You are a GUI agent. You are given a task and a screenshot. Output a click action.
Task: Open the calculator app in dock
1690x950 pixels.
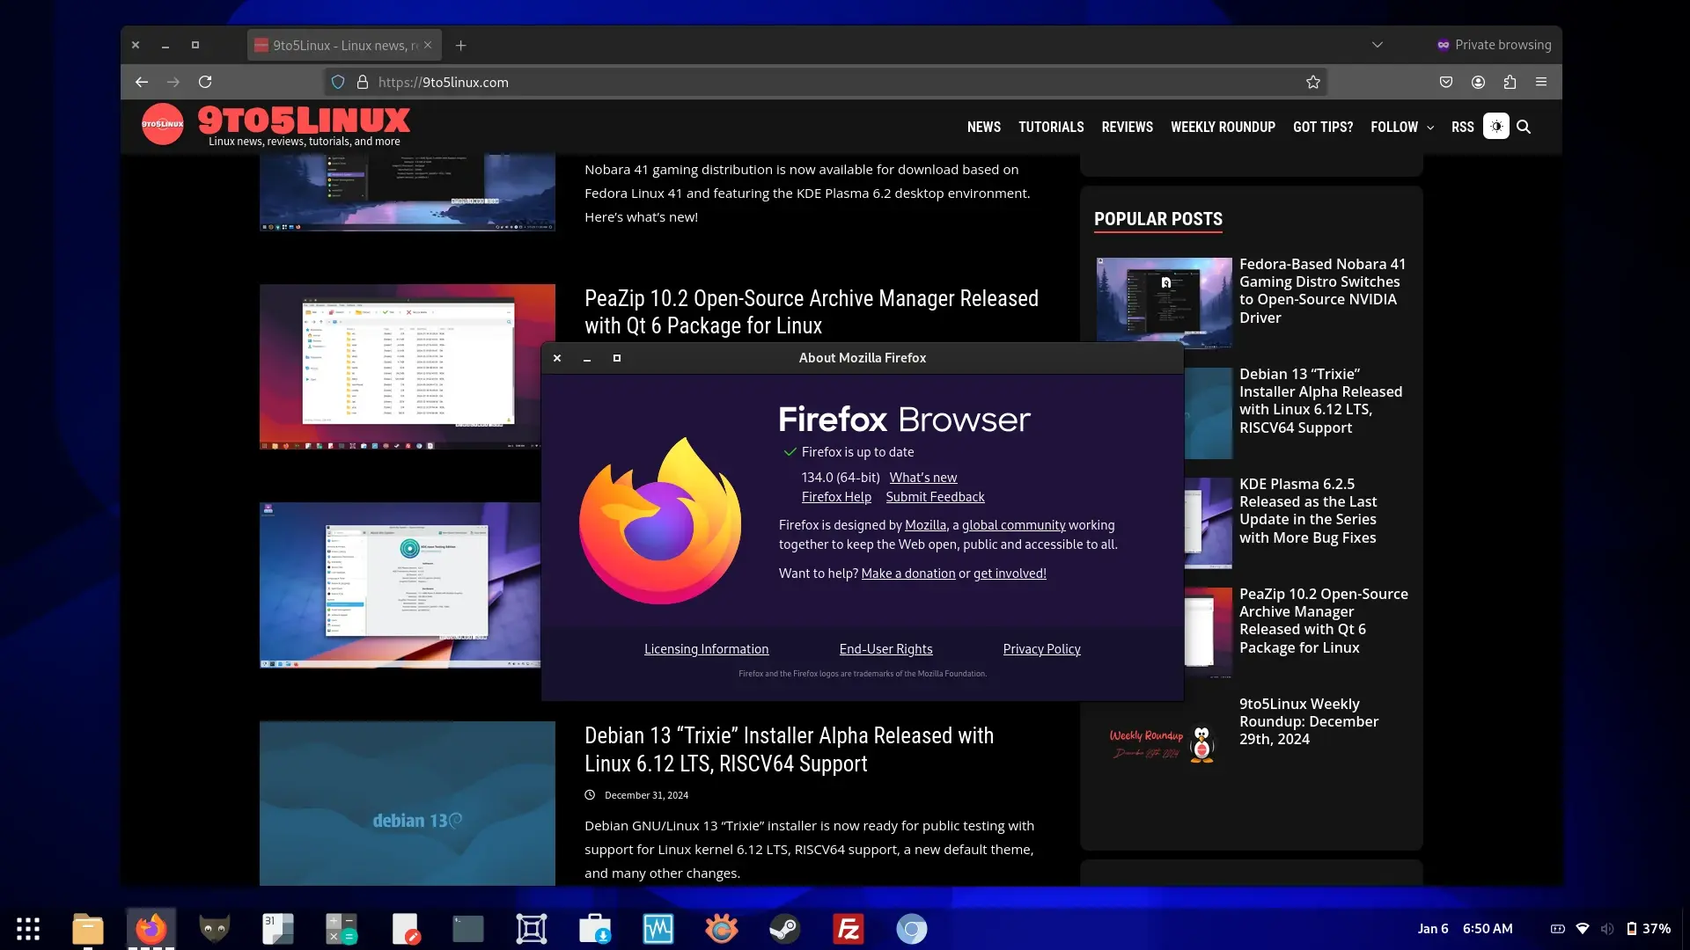pos(342,929)
